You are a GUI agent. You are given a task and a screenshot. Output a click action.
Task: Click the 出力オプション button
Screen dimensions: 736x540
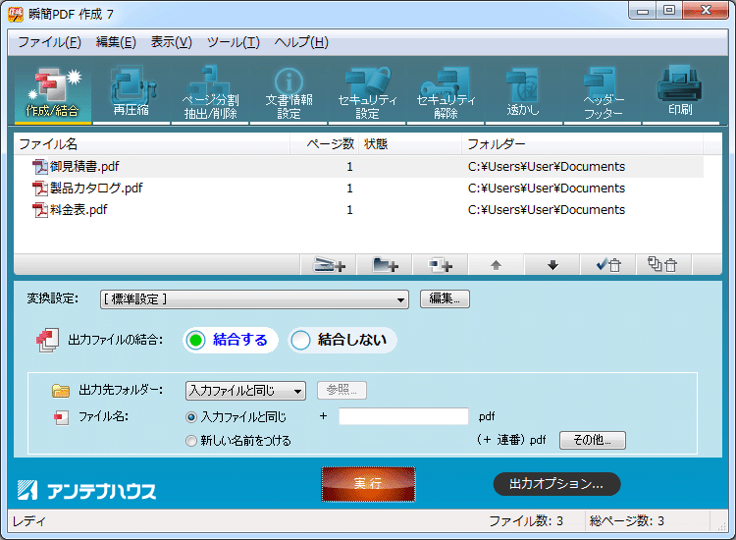555,483
